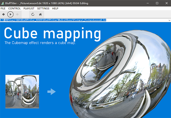Go to the home show with house icon

click(40, 14)
